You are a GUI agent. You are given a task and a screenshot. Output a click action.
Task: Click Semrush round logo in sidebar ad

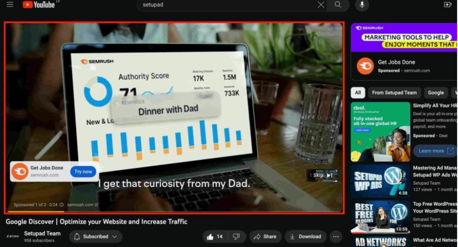tap(365, 66)
